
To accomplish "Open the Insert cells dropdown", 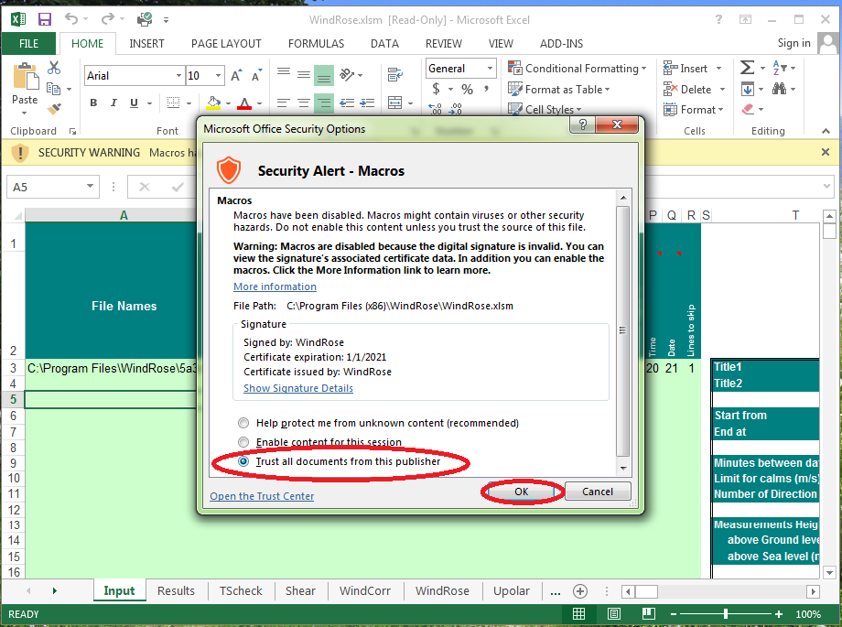I will pyautogui.click(x=718, y=69).
